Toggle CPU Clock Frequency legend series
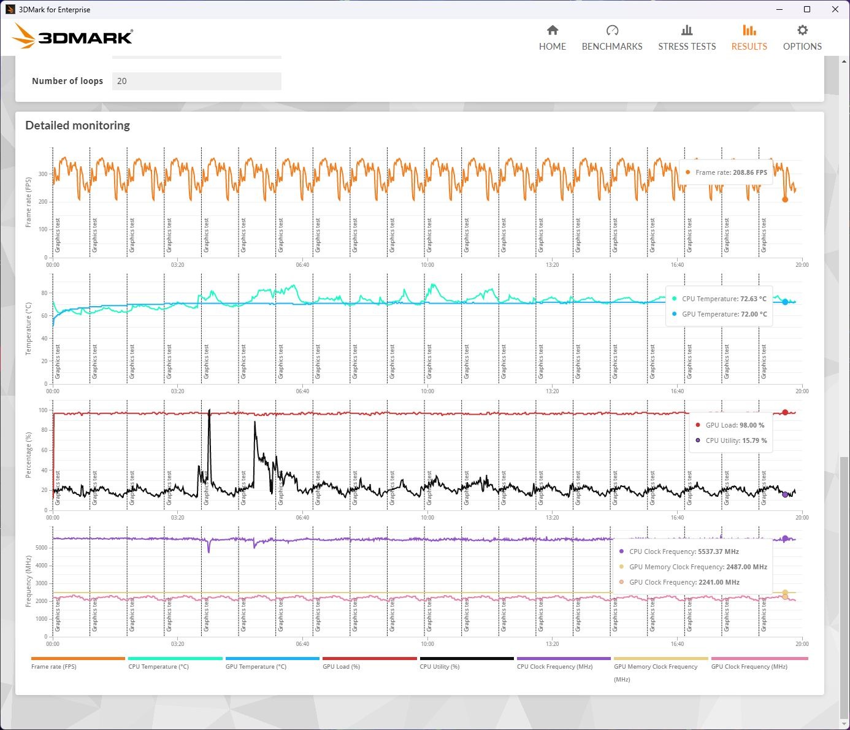 tap(554, 666)
